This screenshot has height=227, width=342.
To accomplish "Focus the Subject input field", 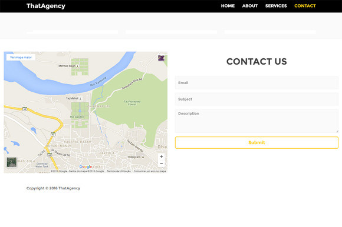I will pyautogui.click(x=256, y=99).
